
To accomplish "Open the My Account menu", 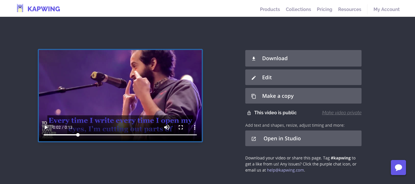I will click(x=387, y=9).
